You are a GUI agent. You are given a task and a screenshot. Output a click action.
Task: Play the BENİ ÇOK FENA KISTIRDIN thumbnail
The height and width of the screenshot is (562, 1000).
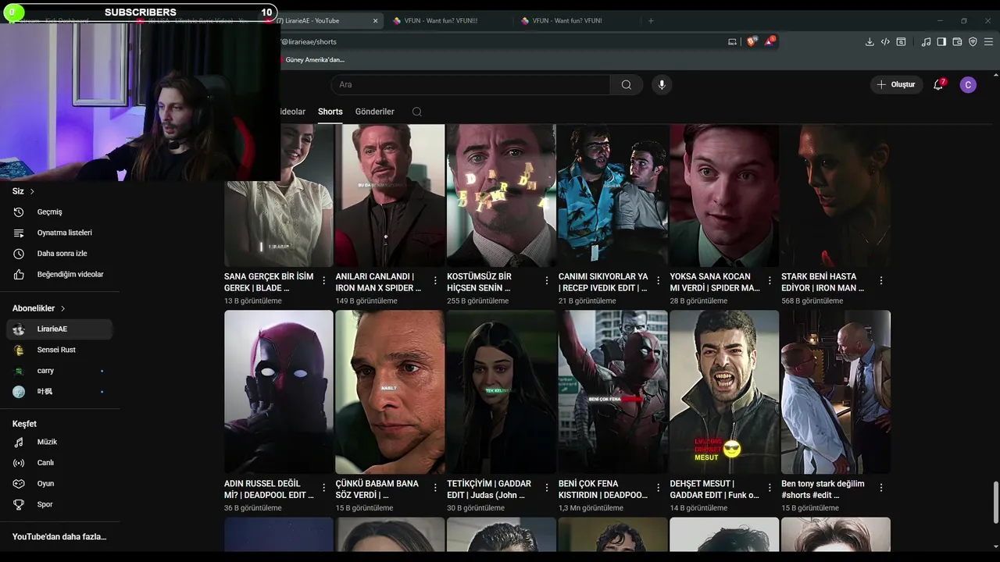coord(612,392)
